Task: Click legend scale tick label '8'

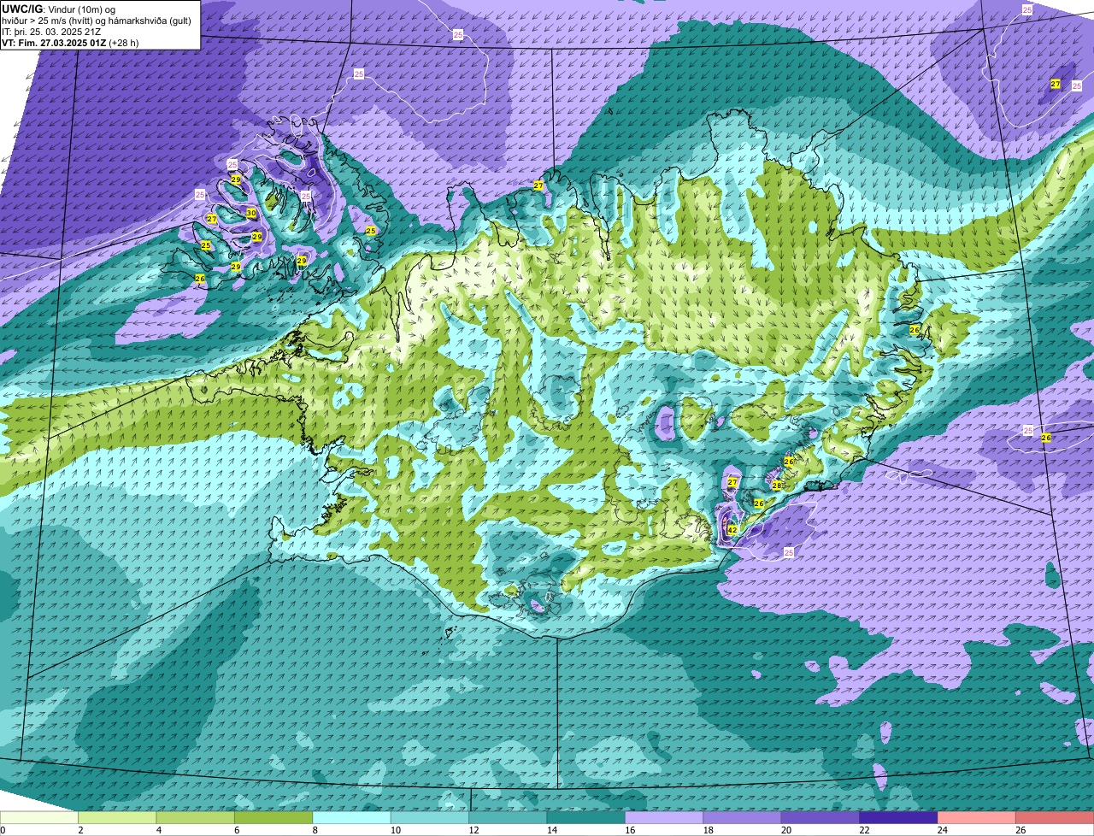Action: click(315, 830)
